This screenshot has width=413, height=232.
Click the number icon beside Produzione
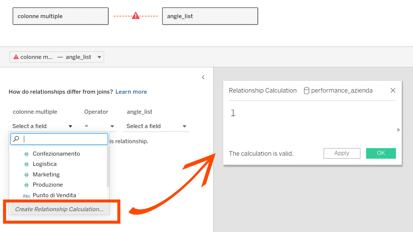(x=26, y=185)
